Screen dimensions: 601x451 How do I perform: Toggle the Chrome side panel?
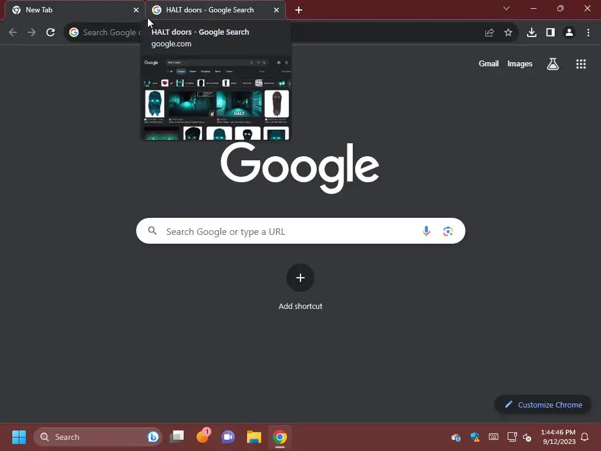coord(551,33)
